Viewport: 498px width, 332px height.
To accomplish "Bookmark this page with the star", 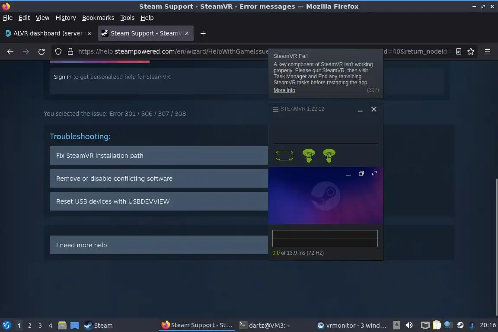I will tap(471, 51).
